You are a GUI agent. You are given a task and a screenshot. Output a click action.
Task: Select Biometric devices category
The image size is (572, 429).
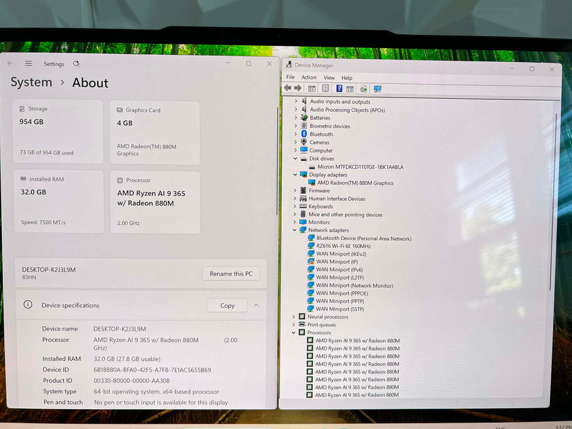(x=329, y=126)
